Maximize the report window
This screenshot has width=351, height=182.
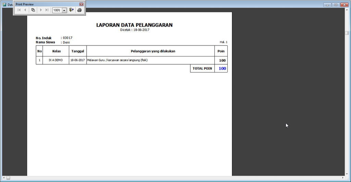coord(336,4)
